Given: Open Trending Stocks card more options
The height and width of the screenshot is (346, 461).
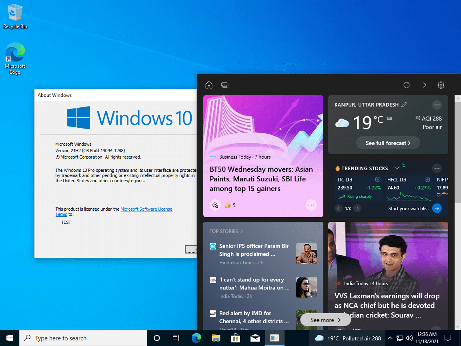Looking at the screenshot, I should tap(437, 168).
